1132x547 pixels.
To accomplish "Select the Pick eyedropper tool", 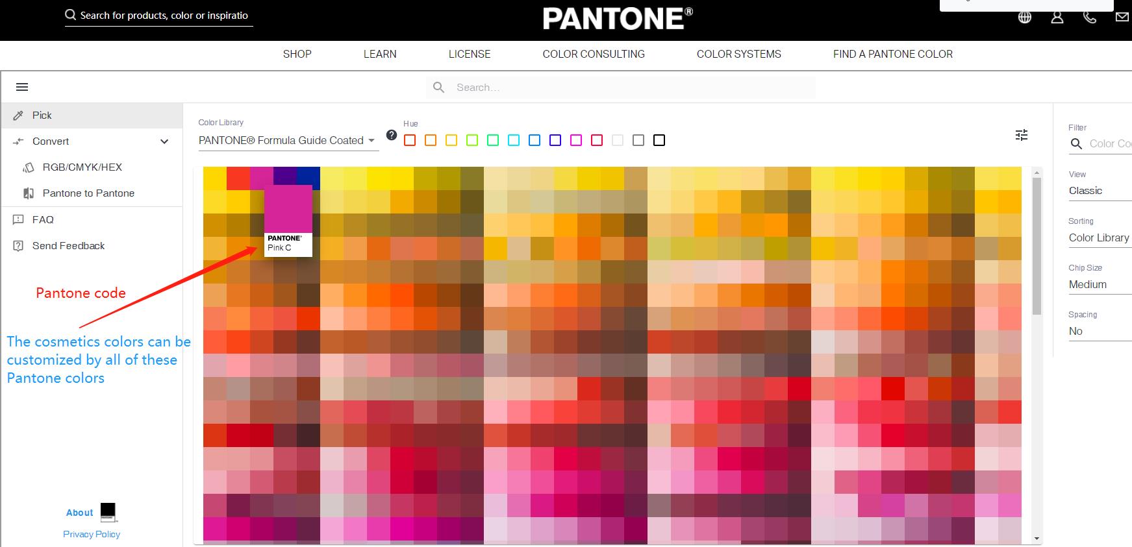I will click(x=19, y=115).
